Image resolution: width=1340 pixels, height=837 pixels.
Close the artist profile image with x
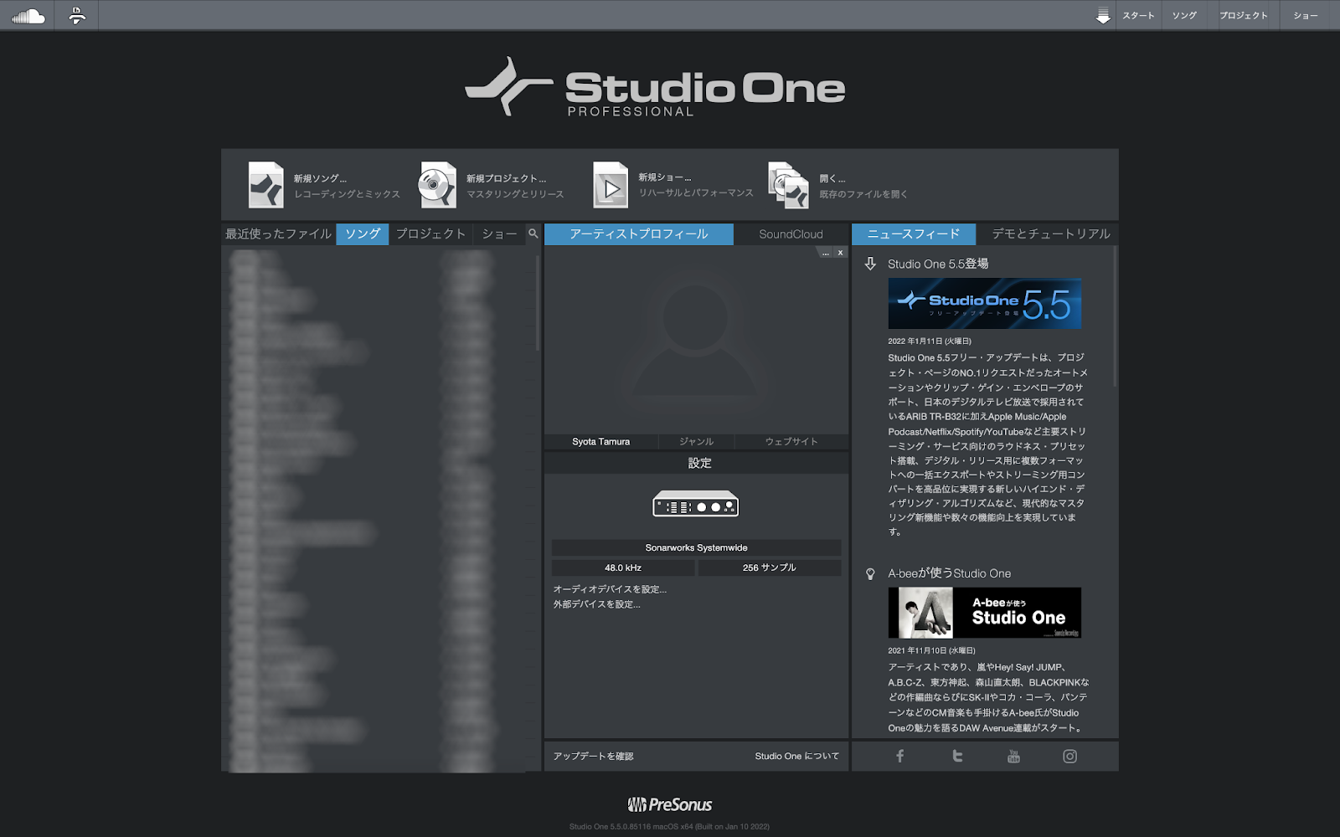[x=841, y=252]
